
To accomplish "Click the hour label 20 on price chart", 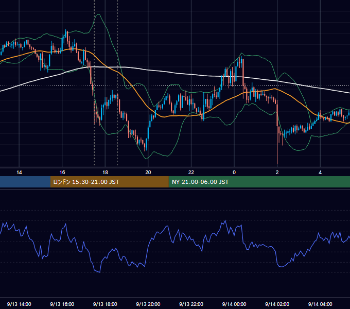I will click(x=148, y=173).
